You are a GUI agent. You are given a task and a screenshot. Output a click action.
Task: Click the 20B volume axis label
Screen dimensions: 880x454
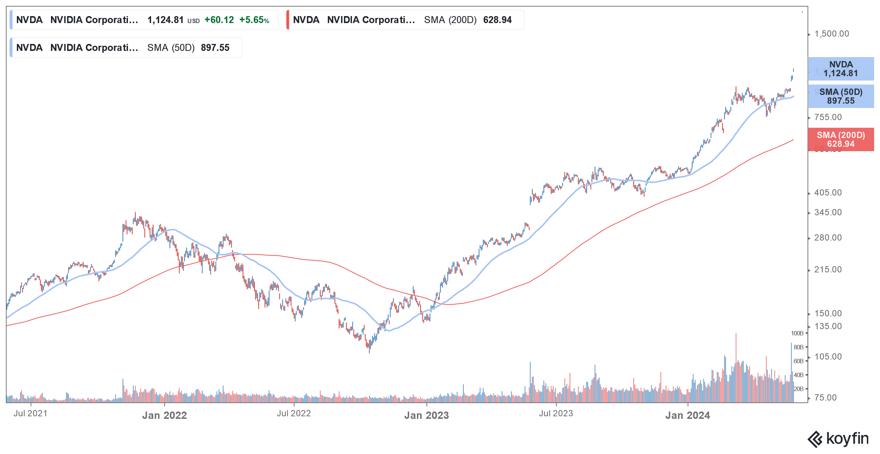point(799,389)
